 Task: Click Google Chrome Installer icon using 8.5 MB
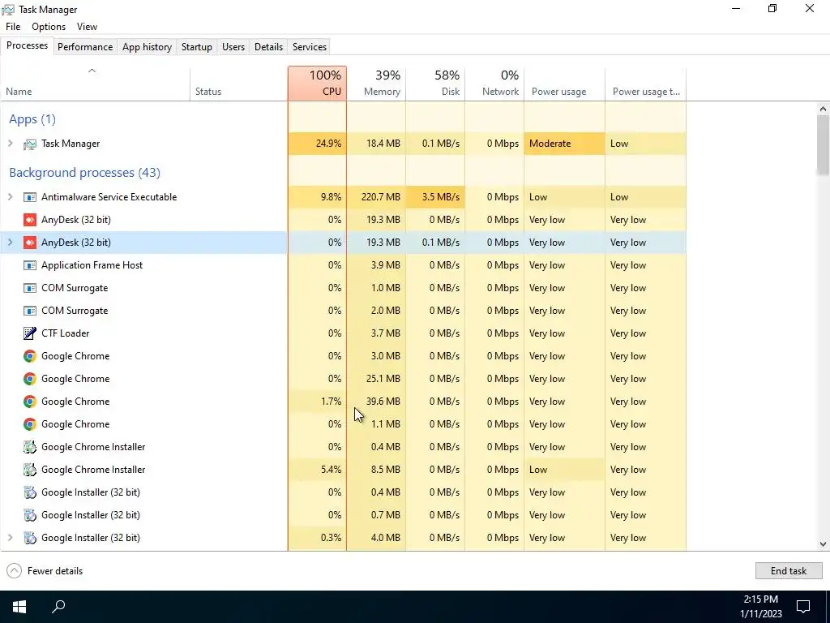pyautogui.click(x=30, y=470)
